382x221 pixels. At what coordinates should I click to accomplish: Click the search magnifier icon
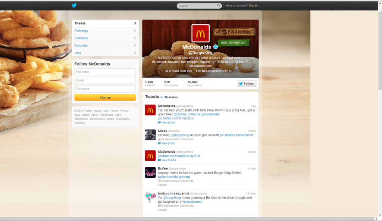(219, 6)
